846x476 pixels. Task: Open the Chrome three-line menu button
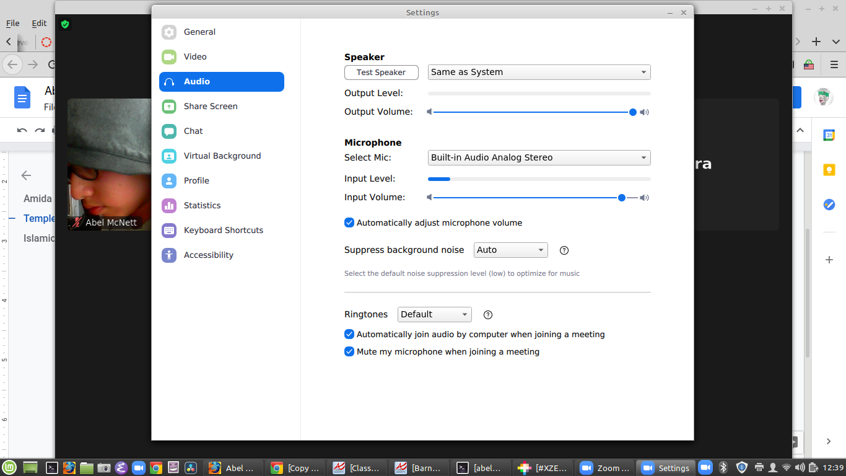click(835, 64)
